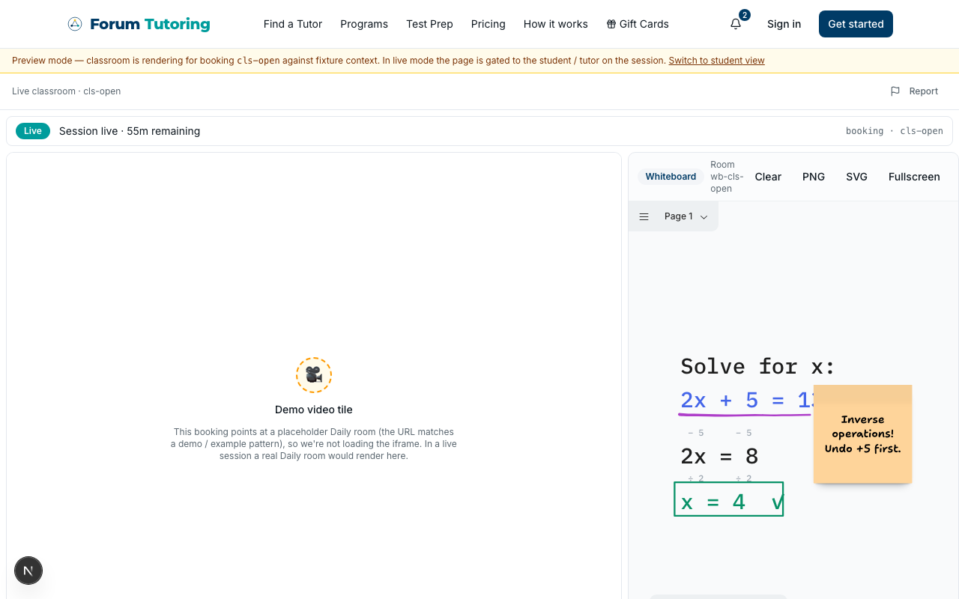The width and height of the screenshot is (959, 599).
Task: Select the Whiteboard tab
Action: pyautogui.click(x=671, y=177)
